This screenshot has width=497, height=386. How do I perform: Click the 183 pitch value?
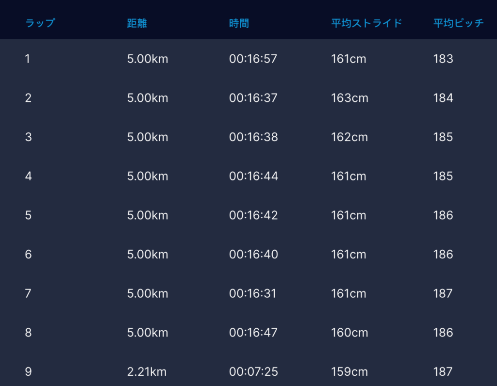443,59
